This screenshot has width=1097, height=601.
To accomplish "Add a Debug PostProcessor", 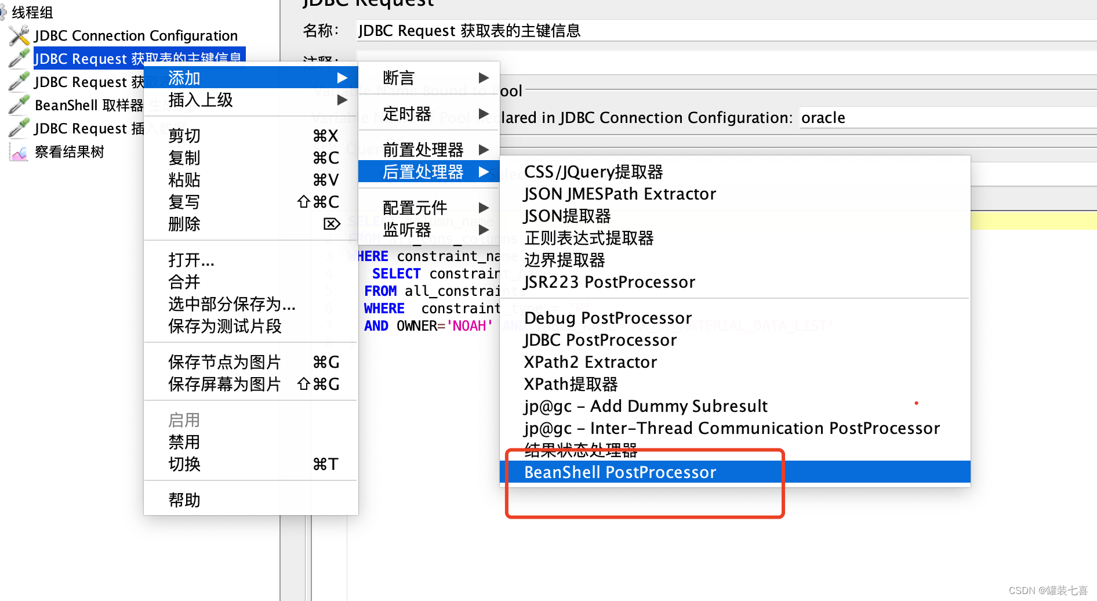I will tap(735, 318).
